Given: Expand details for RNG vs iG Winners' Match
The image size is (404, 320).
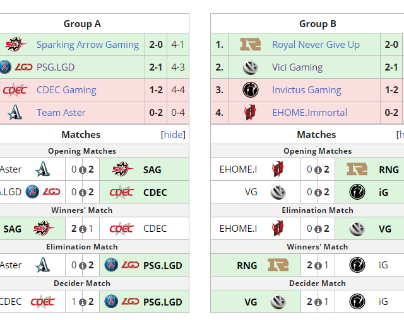Looking at the screenshot, I should coord(318,266).
